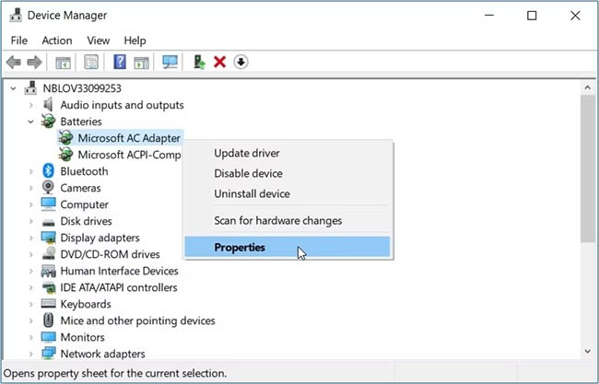Click the blue Help question mark icon
Screen dimensions: 599x384
[120, 62]
